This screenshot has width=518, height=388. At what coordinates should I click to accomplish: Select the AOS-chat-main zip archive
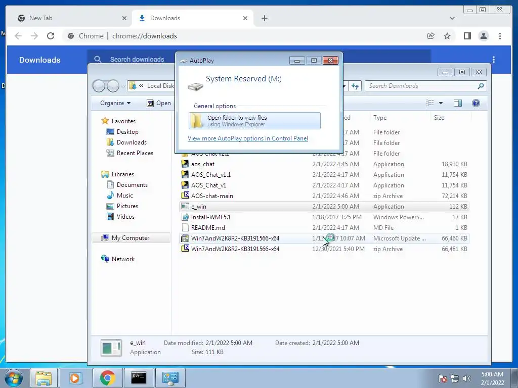click(x=324, y=196)
